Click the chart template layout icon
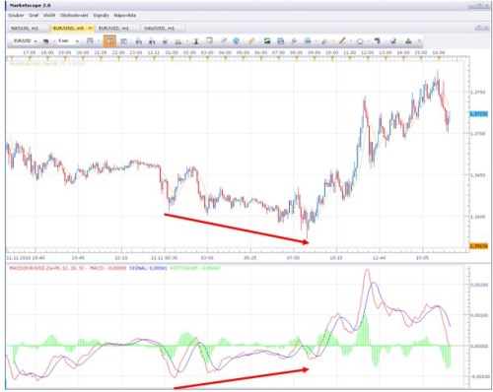This screenshot has width=493, height=392. point(90,41)
